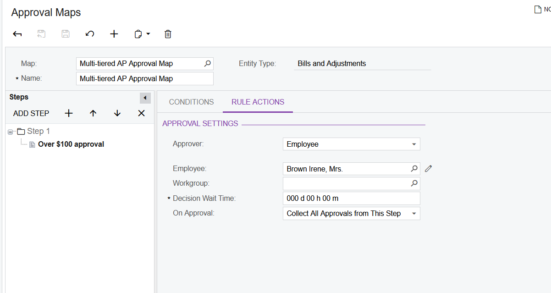Edit Brown Irene via the pencil icon

pos(428,168)
